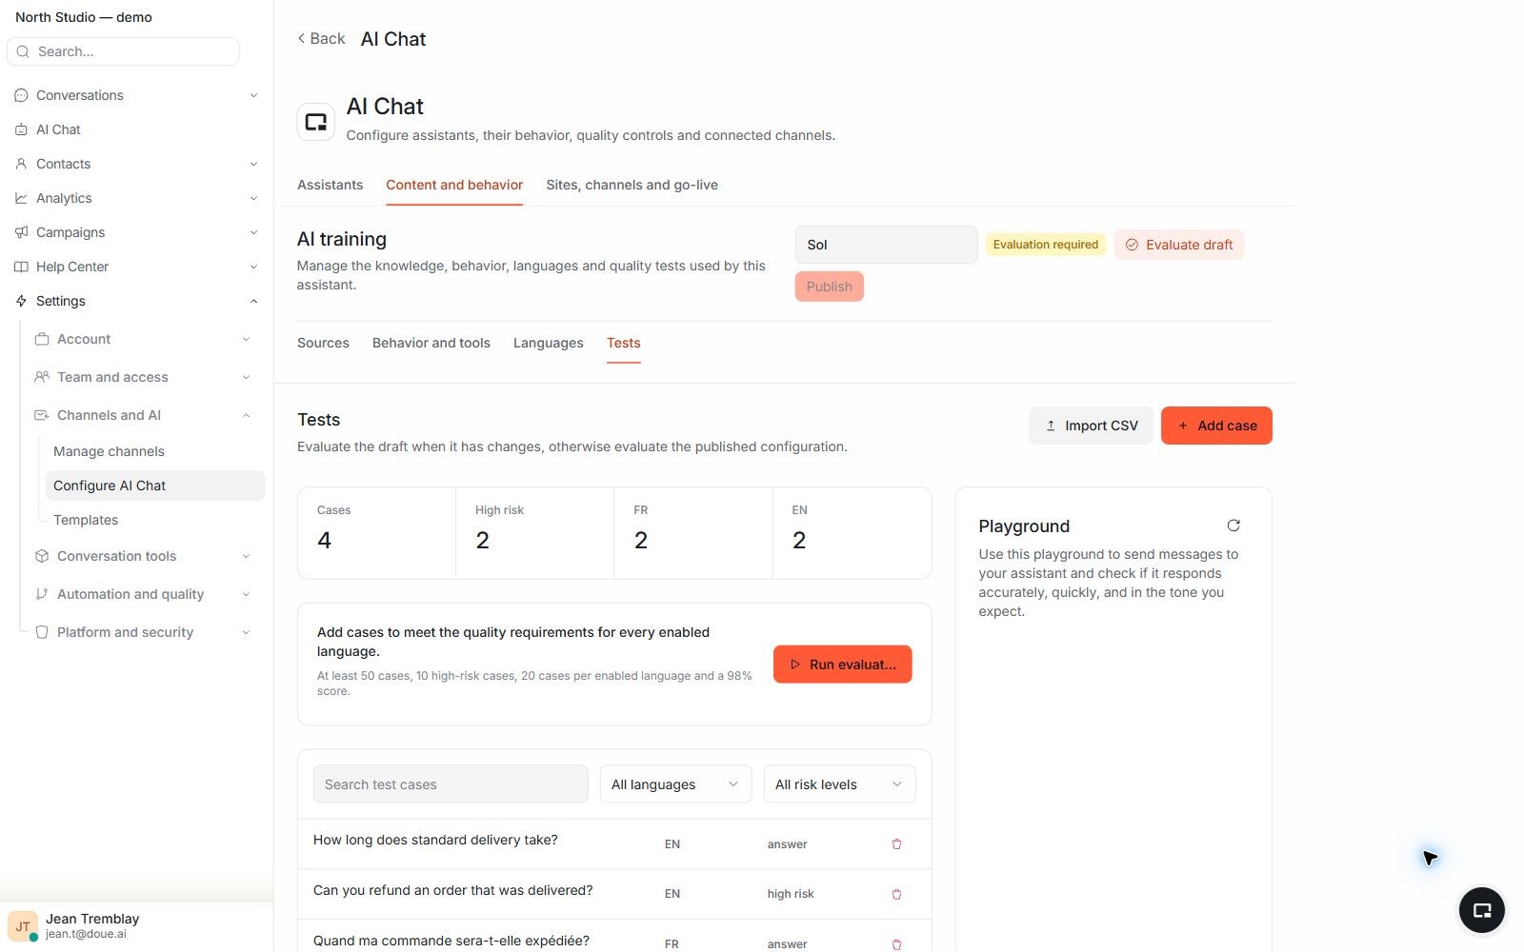This screenshot has width=1524, height=952.
Task: Open the Behavior and tools sub-tab
Action: (431, 343)
